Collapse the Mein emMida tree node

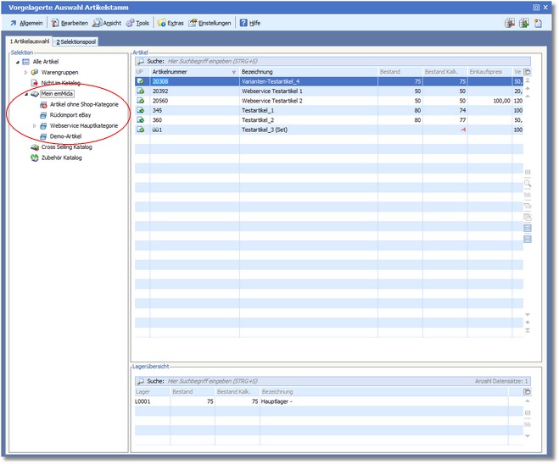click(25, 94)
